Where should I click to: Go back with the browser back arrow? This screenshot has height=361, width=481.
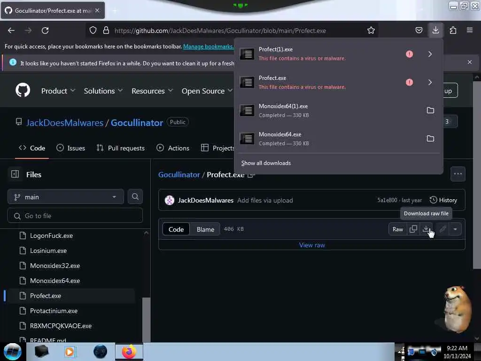[x=11, y=31]
